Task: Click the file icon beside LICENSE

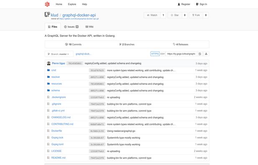Action: [48, 151]
